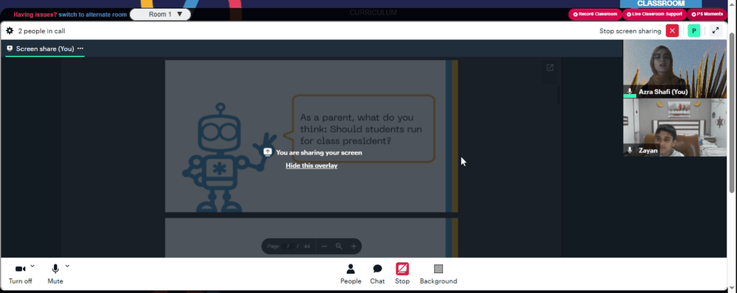Stop screen sharing via Stop button

pos(402,274)
